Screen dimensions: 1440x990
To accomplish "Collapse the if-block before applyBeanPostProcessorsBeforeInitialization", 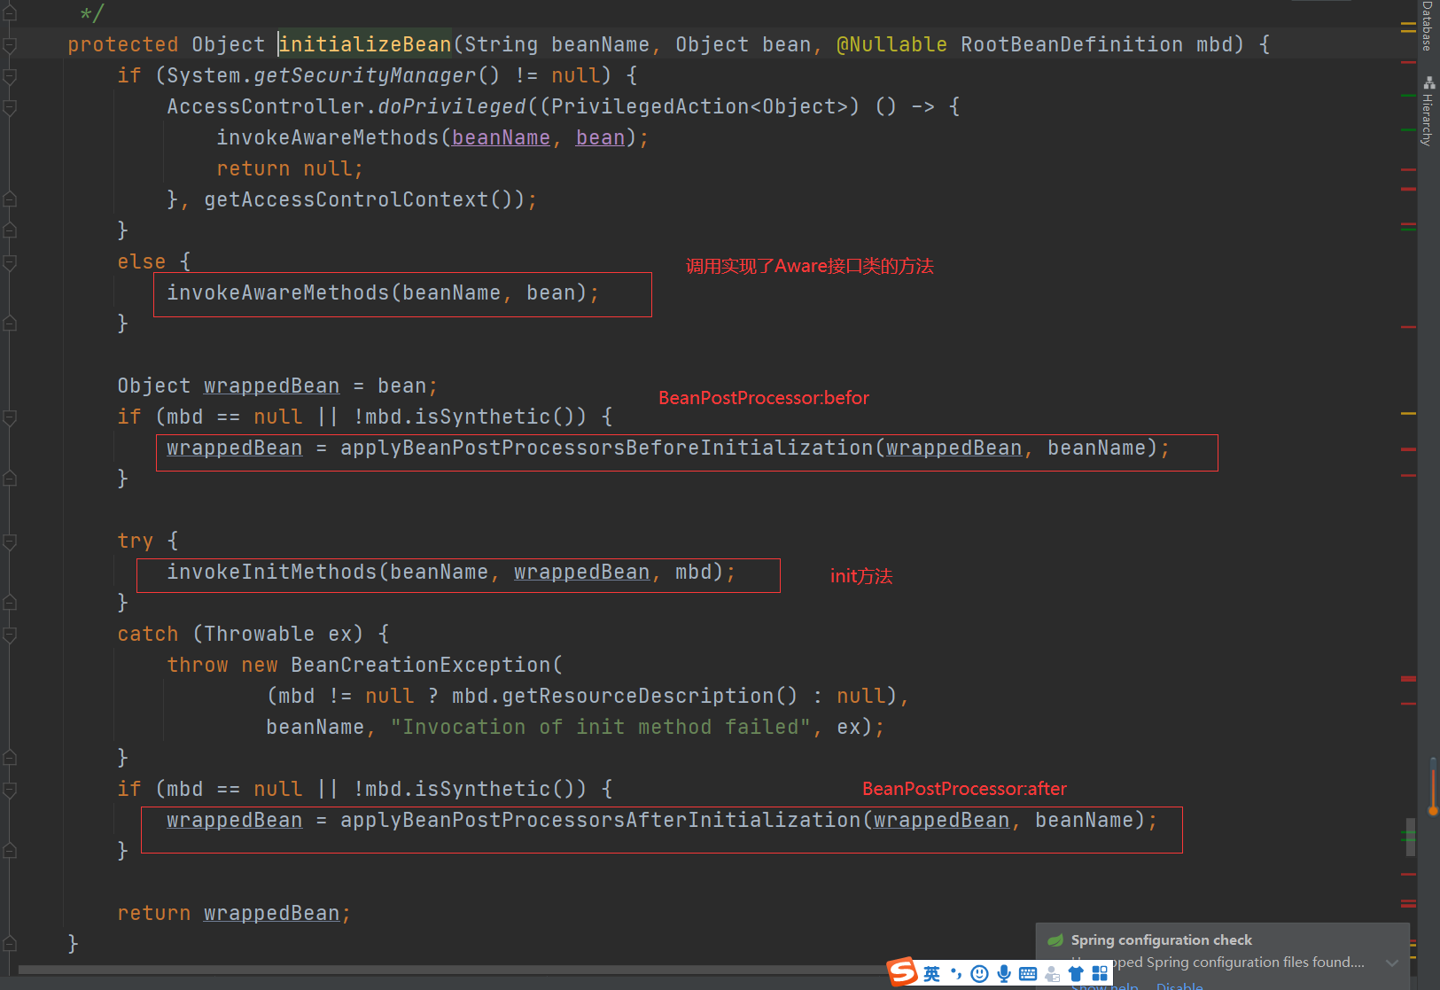I will pos(10,417).
